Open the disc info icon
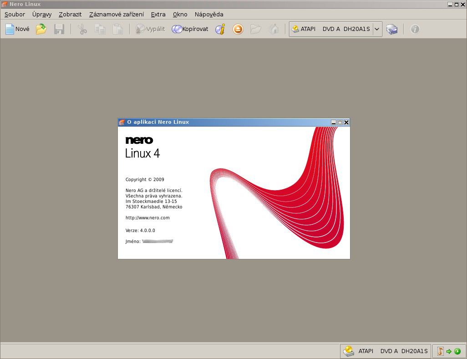 tap(220, 29)
